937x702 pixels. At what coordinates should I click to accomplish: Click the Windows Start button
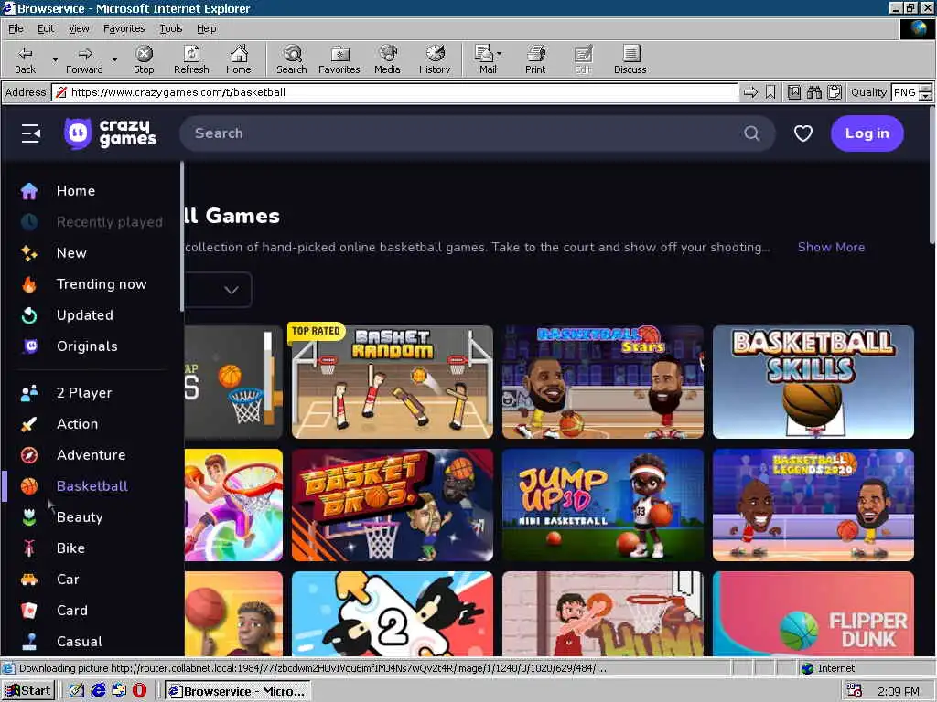pos(28,691)
